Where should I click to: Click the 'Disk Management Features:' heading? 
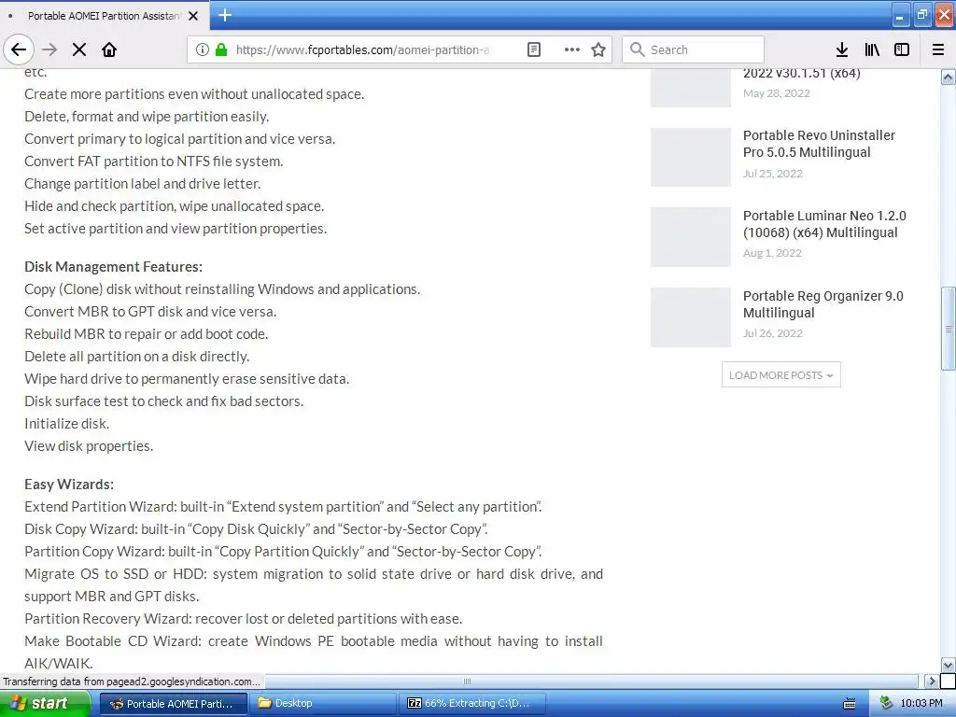point(113,267)
